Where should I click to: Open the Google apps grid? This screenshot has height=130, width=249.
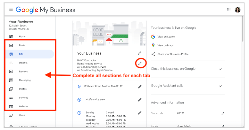pyautogui.click(x=229, y=10)
